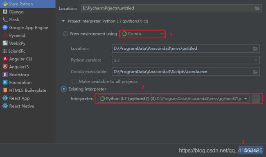Image resolution: width=266 pixels, height=157 pixels.
Task: Browse for project location folder icon
Action: click(x=257, y=8)
